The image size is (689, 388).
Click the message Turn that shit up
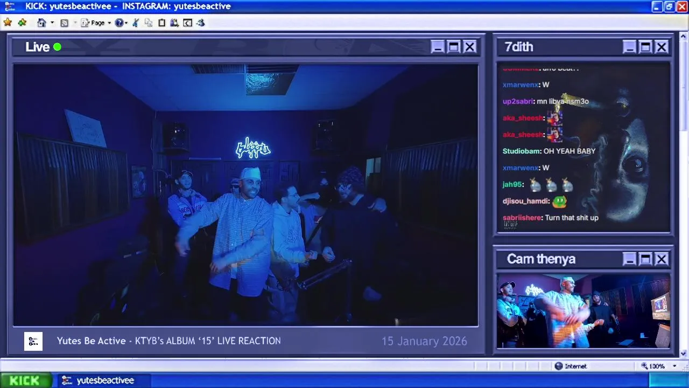(x=572, y=218)
